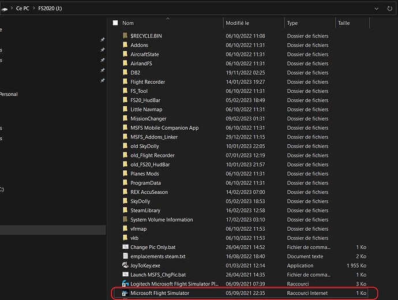Click the AirlandFS folder icon
This screenshot has width=398, height=300.
click(125, 63)
